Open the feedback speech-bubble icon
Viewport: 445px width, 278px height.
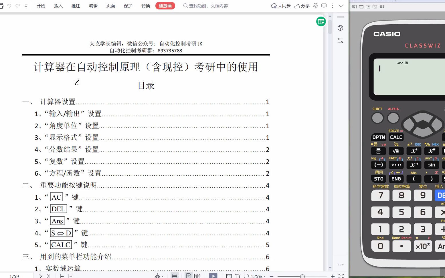[324, 6]
